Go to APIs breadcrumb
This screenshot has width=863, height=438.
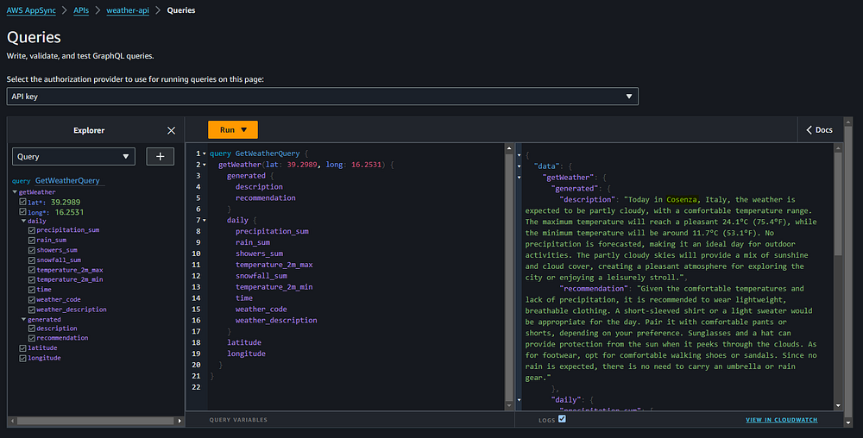[x=81, y=10]
